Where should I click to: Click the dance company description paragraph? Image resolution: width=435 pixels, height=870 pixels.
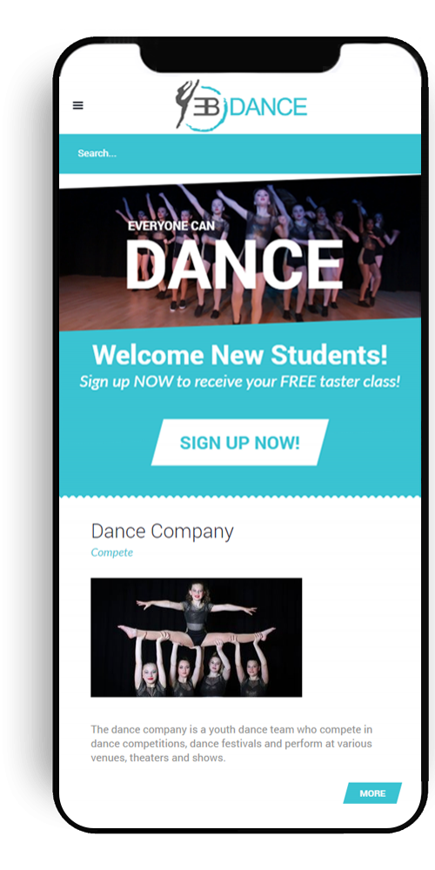(231, 744)
